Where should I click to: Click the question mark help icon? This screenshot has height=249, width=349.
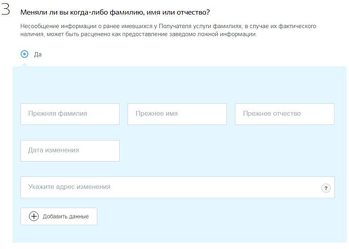coord(326,188)
